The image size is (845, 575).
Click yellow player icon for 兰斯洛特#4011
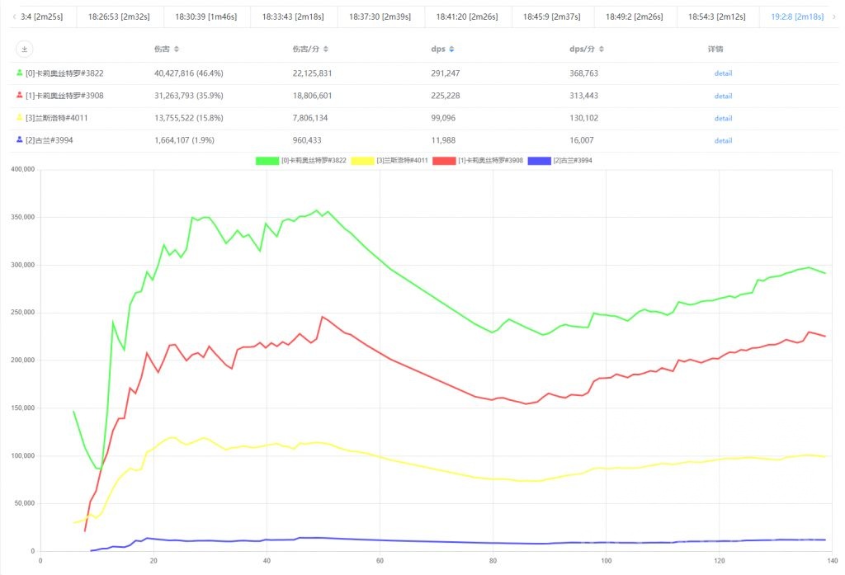20,118
